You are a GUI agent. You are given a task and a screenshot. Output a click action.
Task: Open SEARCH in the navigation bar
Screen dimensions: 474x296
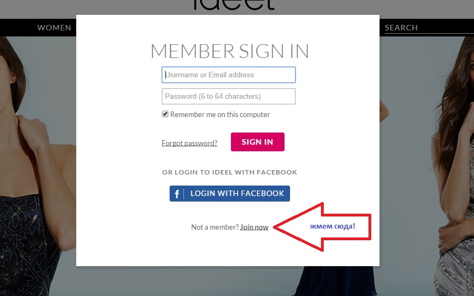point(401,28)
